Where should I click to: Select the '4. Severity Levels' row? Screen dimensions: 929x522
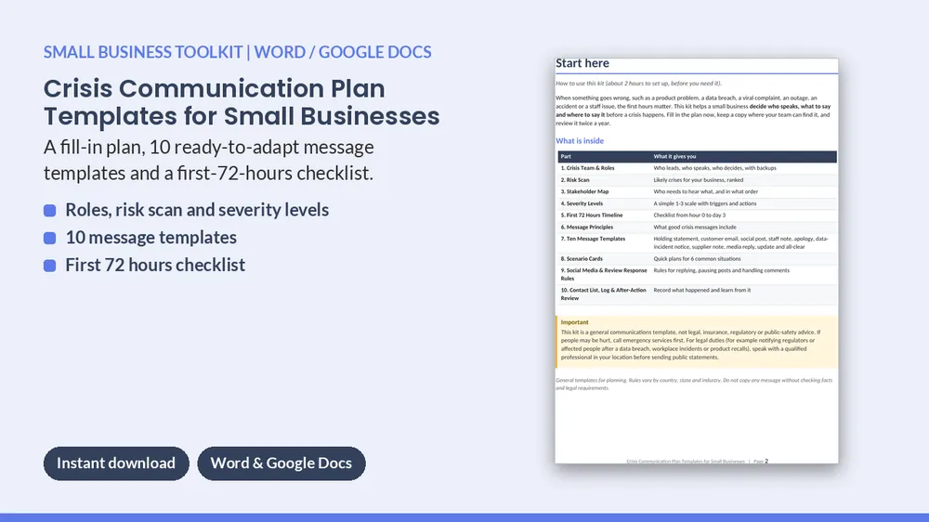[x=698, y=203]
